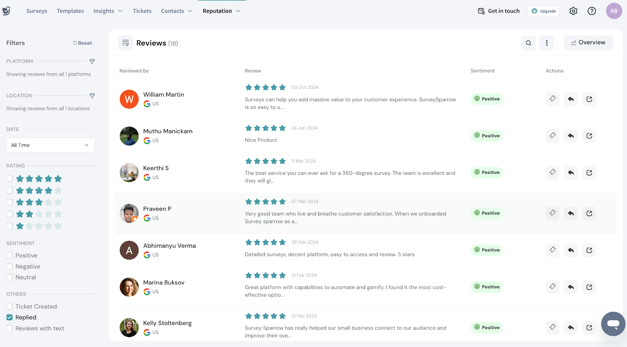This screenshot has width=627, height=347.
Task: Reset all filters
Action: coord(82,43)
